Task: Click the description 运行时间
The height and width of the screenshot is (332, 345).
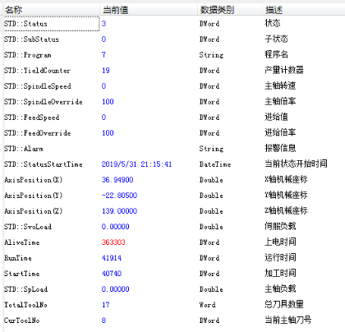Action: [280, 257]
